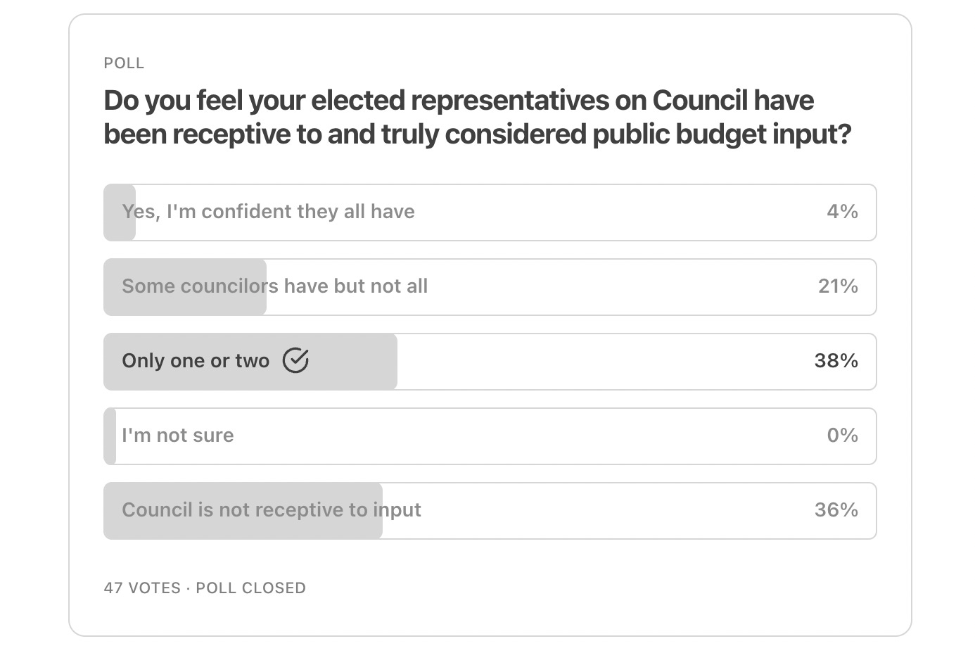Select the Only one or two option

[x=490, y=362]
